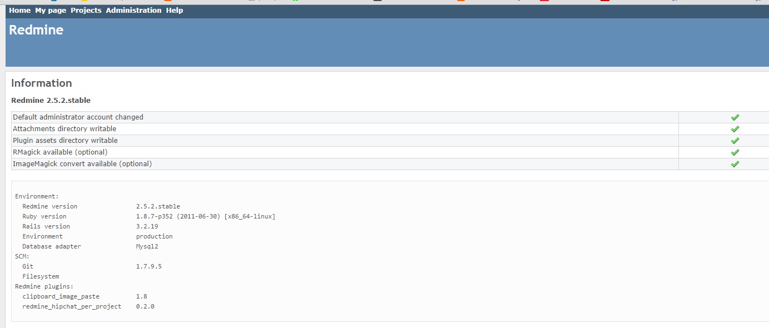Click the Ruby version value 1.8.7-p352
The height and width of the screenshot is (328, 769).
point(206,216)
